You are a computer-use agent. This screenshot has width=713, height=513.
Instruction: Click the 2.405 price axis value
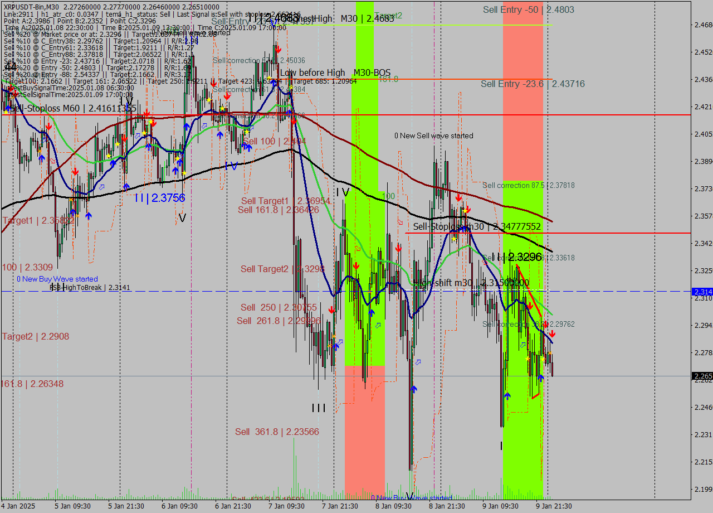pyautogui.click(x=702, y=134)
